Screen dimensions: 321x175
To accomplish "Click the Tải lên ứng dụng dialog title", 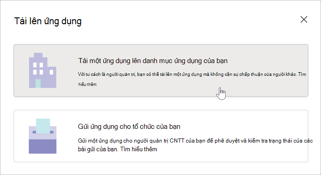I will point(48,21).
